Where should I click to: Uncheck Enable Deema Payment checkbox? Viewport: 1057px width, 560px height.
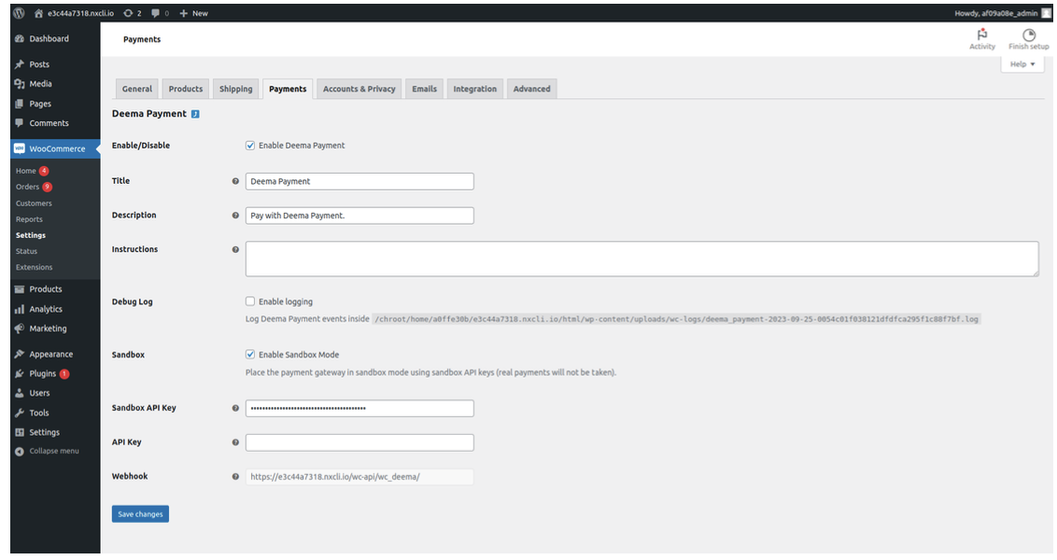pos(250,146)
